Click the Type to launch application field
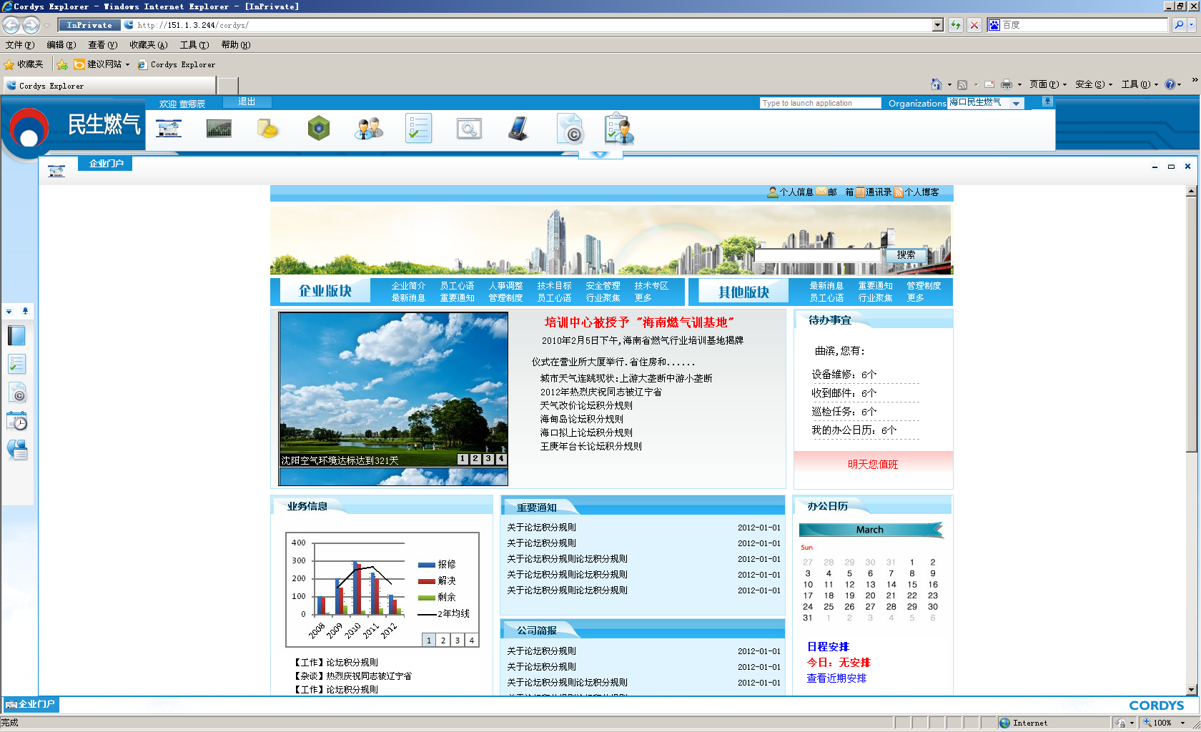1201x732 pixels. [x=820, y=104]
